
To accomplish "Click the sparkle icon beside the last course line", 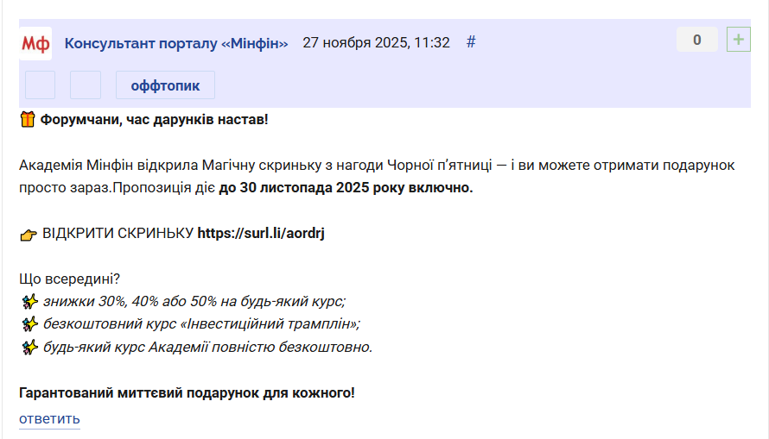I will click(29, 348).
